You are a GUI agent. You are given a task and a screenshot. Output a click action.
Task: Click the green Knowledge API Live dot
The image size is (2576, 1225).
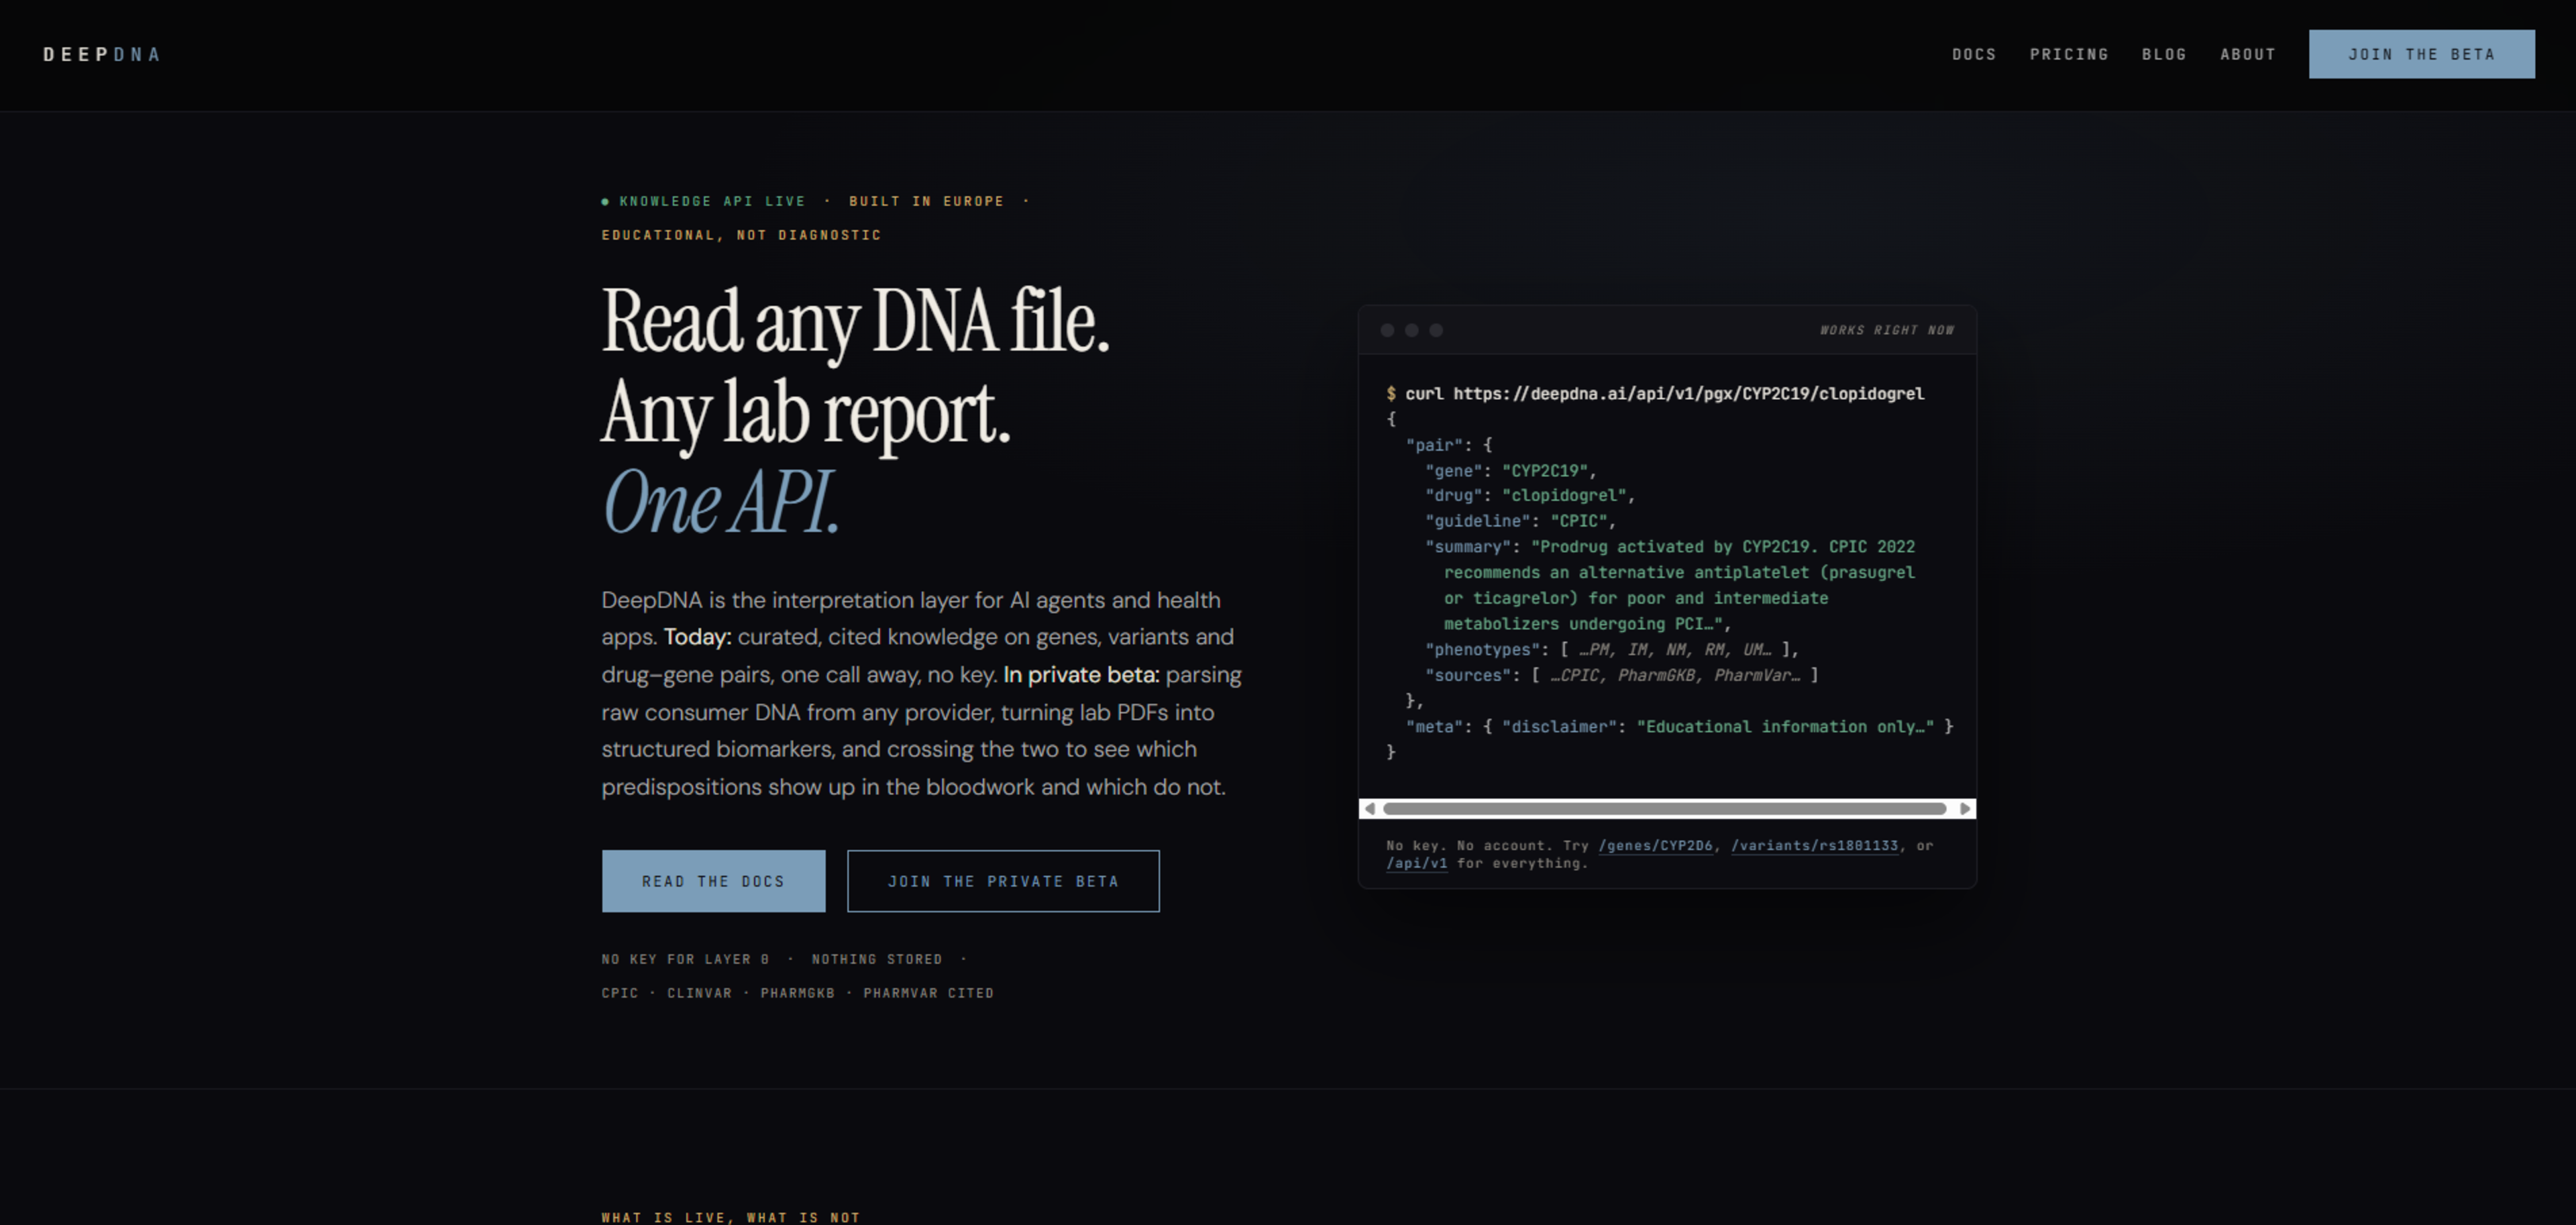coord(605,202)
